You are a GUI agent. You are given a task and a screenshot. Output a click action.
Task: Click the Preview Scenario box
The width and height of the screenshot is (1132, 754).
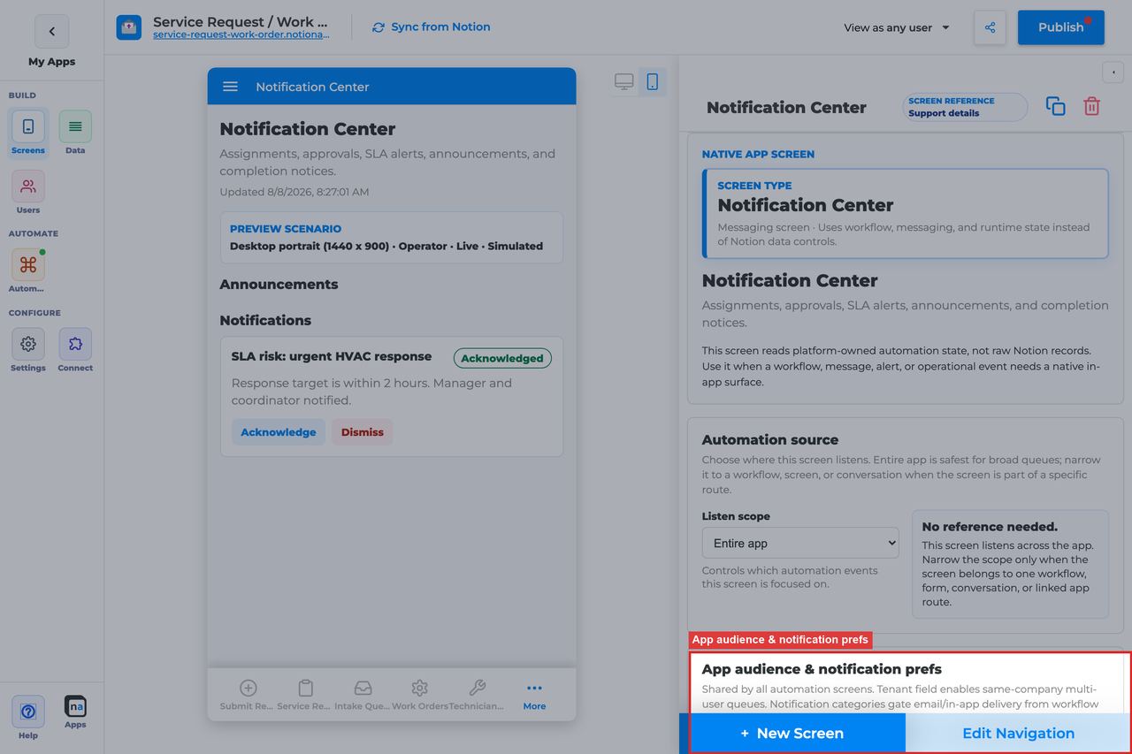pyautogui.click(x=391, y=237)
